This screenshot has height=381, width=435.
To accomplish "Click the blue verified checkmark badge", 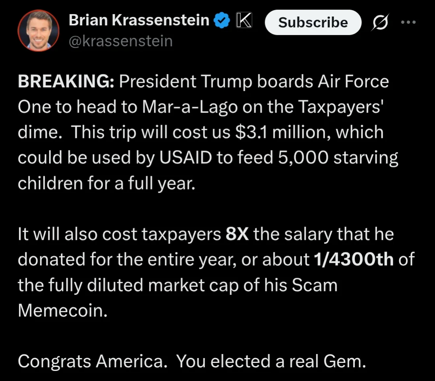I will click(222, 20).
